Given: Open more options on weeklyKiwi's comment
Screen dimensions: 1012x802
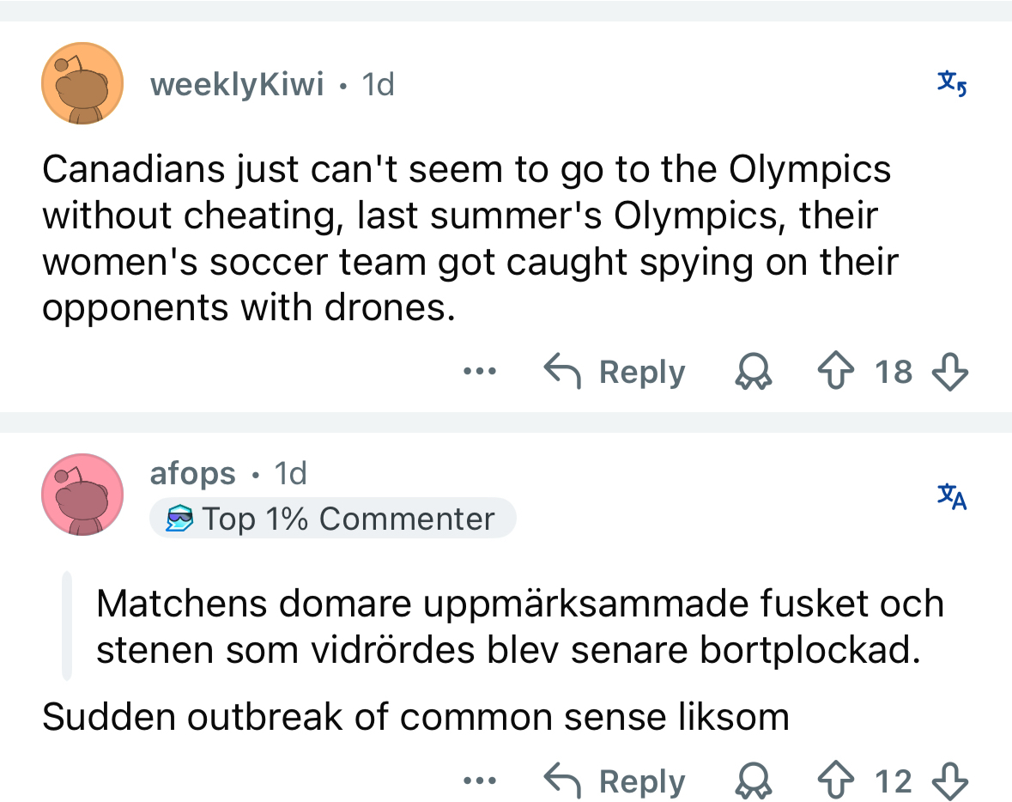Looking at the screenshot, I should coord(479,372).
